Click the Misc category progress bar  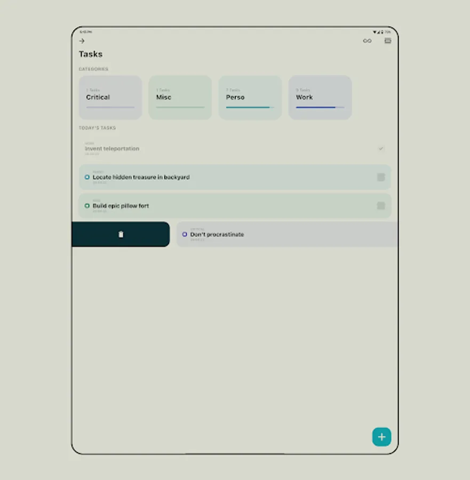coord(180,107)
